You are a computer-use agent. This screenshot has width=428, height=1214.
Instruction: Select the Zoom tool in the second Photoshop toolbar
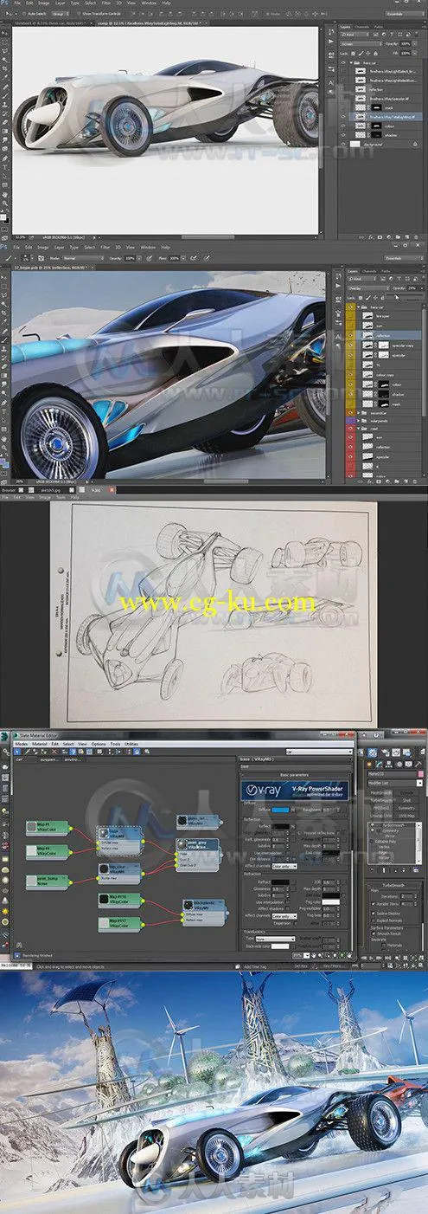(4, 447)
